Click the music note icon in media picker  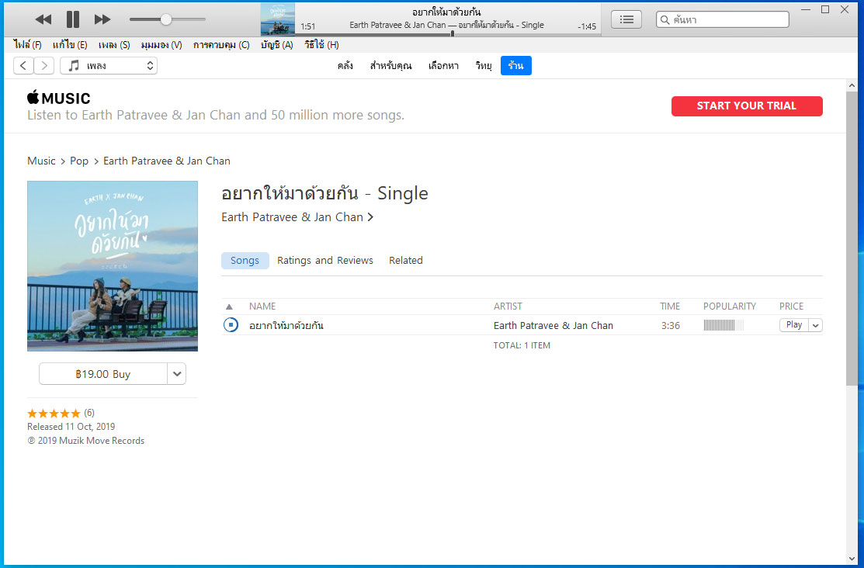pyautogui.click(x=73, y=65)
